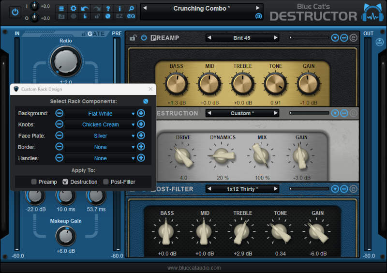Open the Crunching Combo preset menu

coord(201,8)
